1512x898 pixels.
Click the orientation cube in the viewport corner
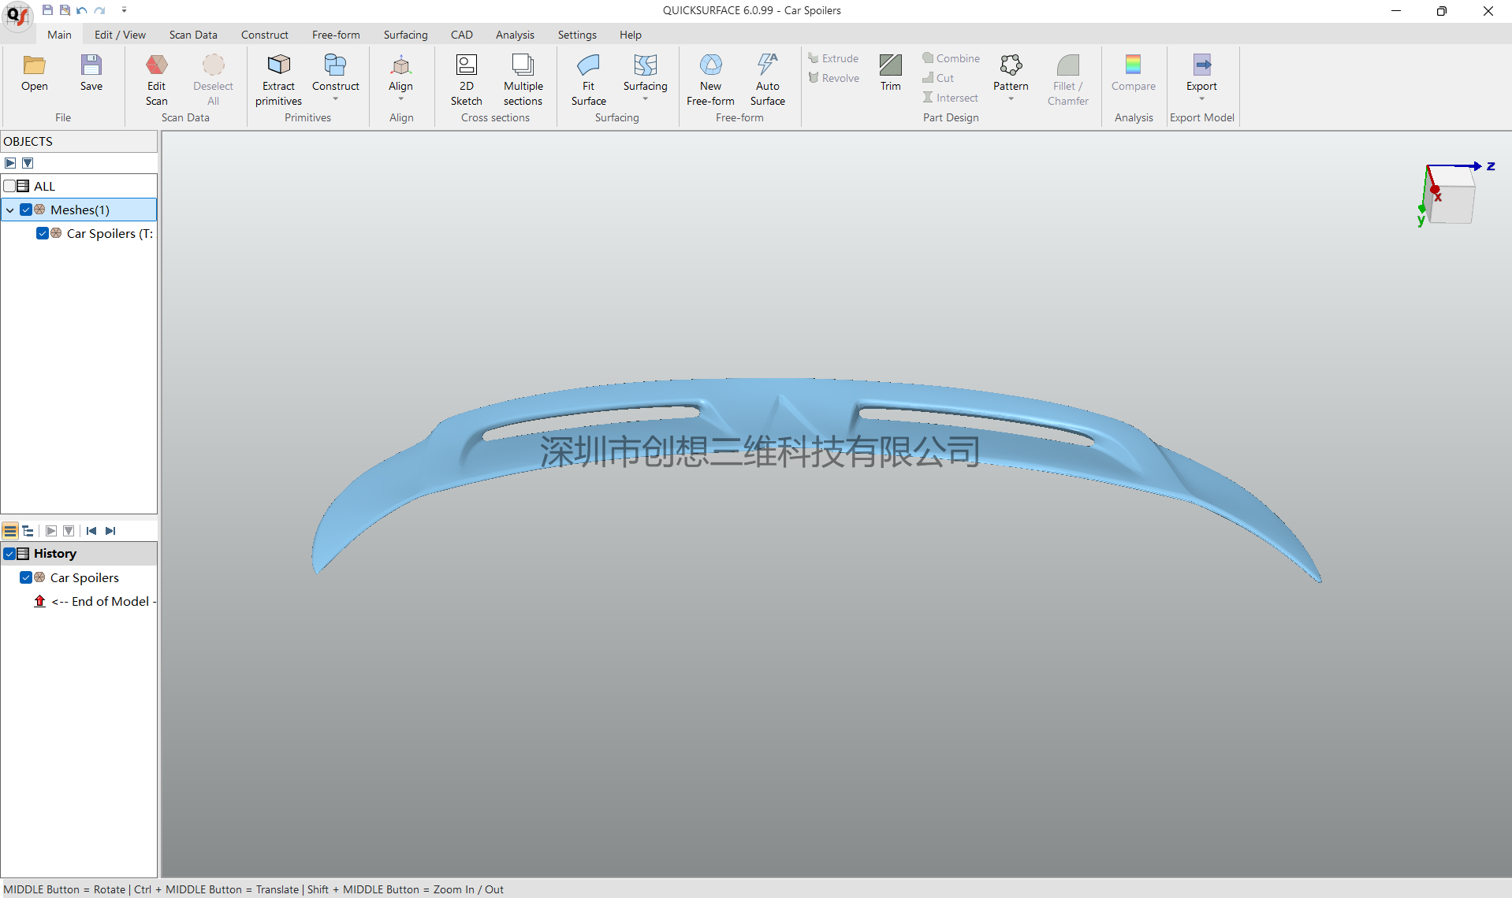tap(1452, 204)
